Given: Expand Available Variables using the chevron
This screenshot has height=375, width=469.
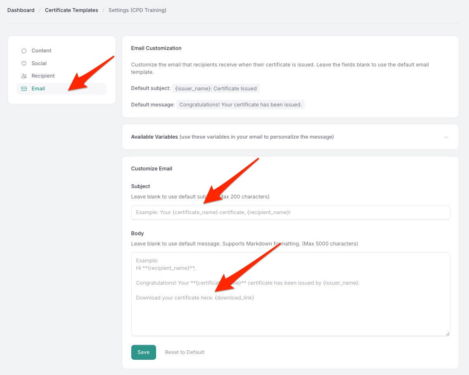Looking at the screenshot, I should (x=446, y=137).
